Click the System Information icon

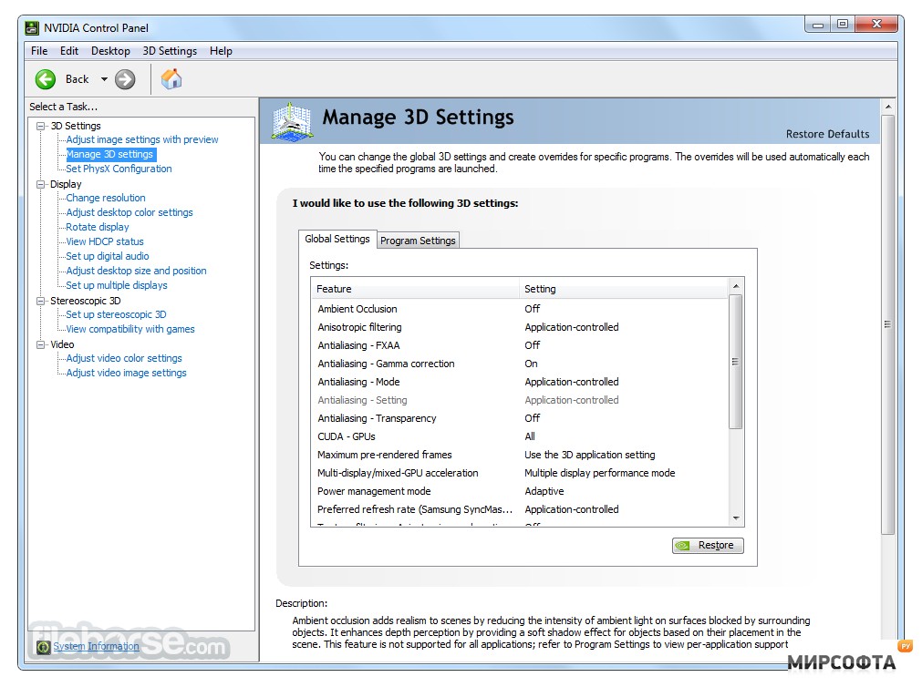(x=43, y=647)
